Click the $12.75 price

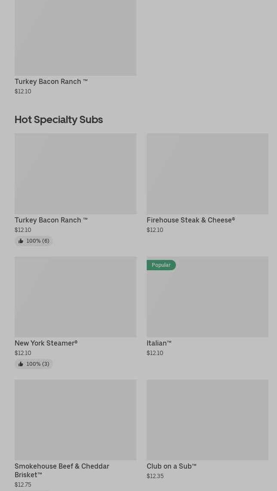coord(23,485)
